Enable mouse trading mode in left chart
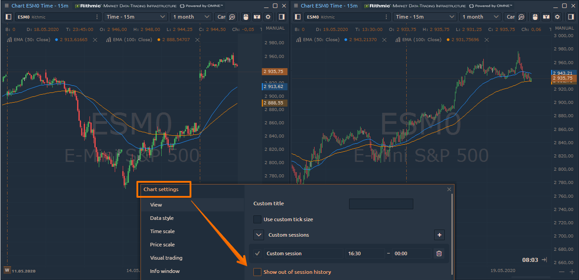The height and width of the screenshot is (280, 579). (x=246, y=17)
